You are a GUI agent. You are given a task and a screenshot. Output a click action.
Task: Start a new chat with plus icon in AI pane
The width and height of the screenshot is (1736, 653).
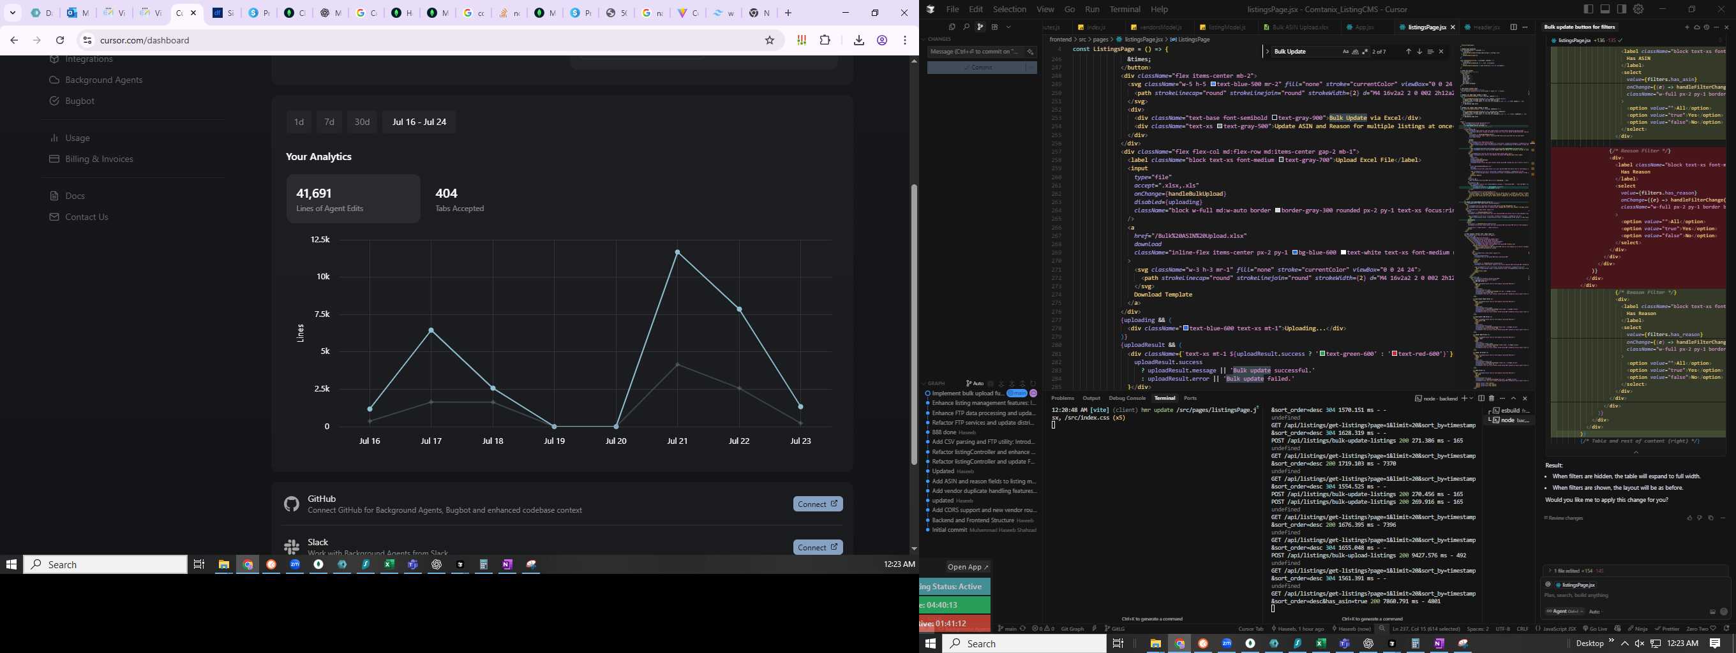click(x=1687, y=27)
